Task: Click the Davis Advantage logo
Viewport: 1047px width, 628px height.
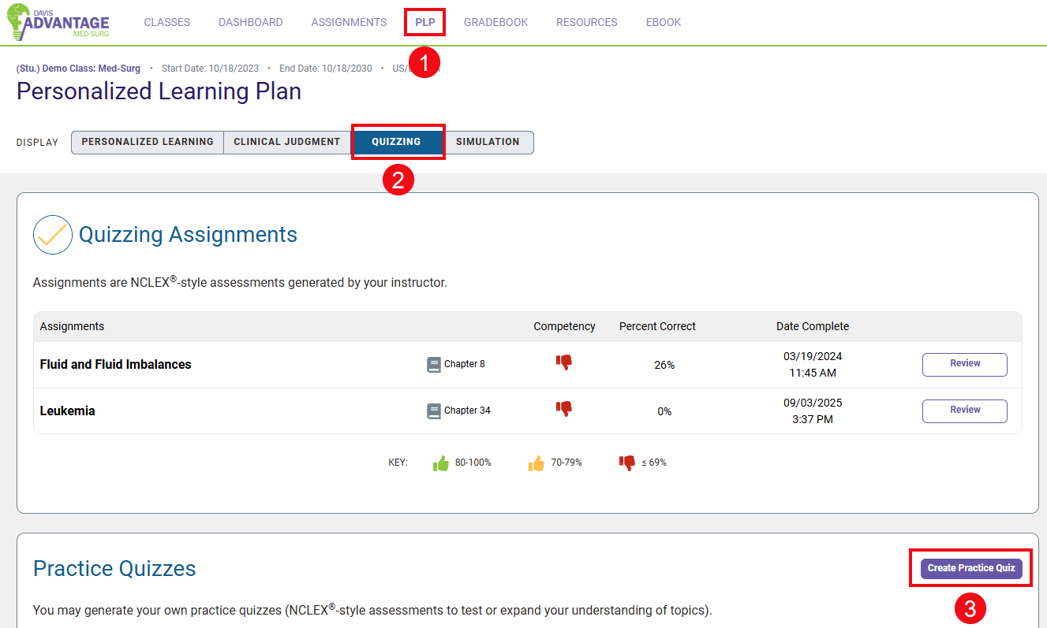Action: (x=58, y=22)
